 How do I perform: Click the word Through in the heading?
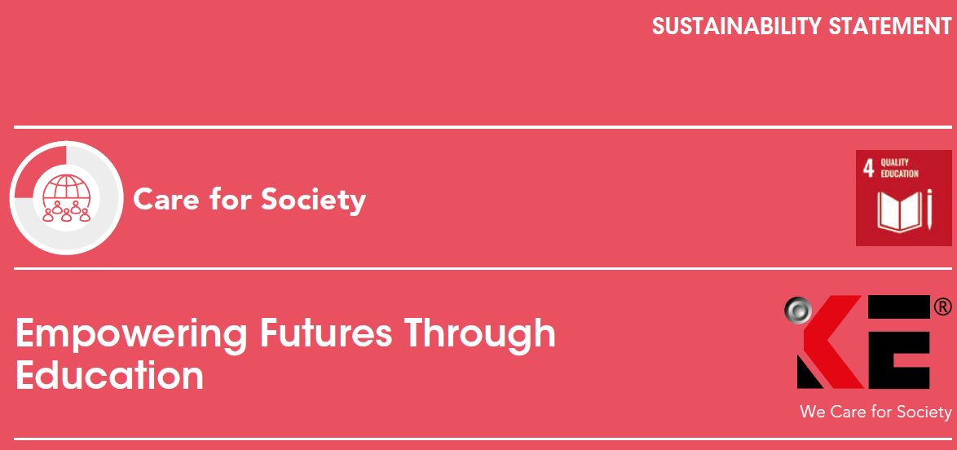(x=480, y=333)
